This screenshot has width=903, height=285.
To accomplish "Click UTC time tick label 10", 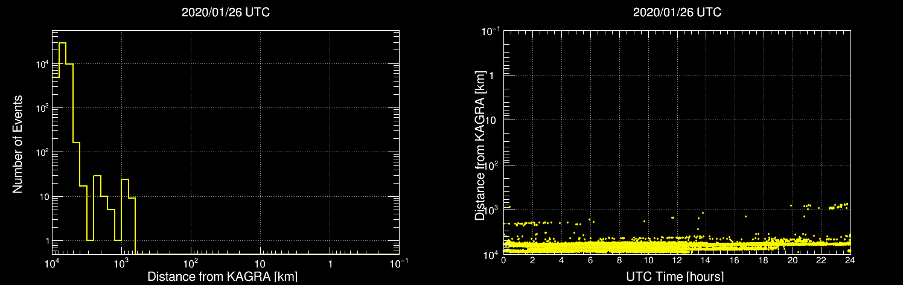I will point(648,260).
